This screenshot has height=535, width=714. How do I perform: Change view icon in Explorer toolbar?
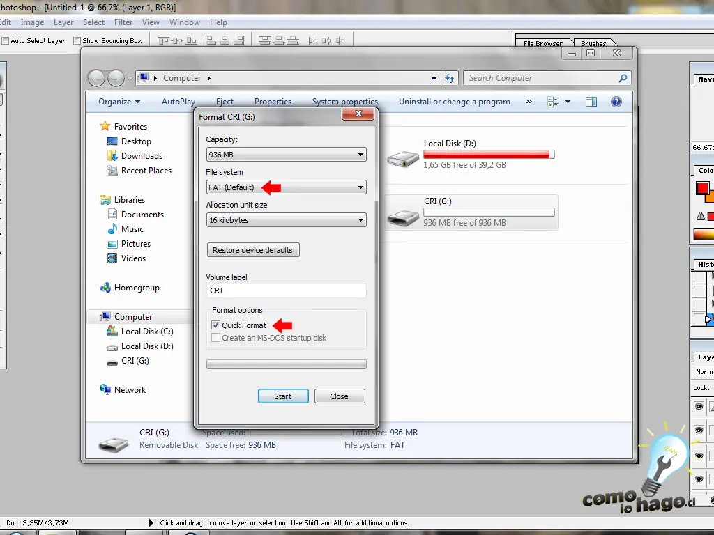[x=553, y=102]
